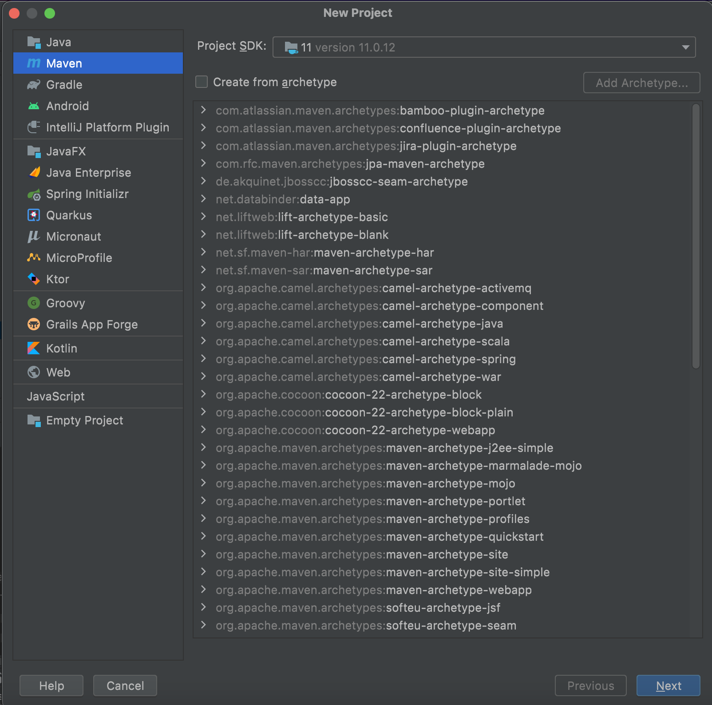This screenshot has width=712, height=705.
Task: Select the Quarkus icon
Action: point(34,215)
